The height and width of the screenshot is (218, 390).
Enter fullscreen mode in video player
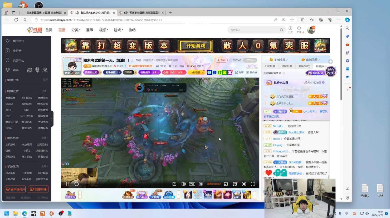(x=253, y=184)
